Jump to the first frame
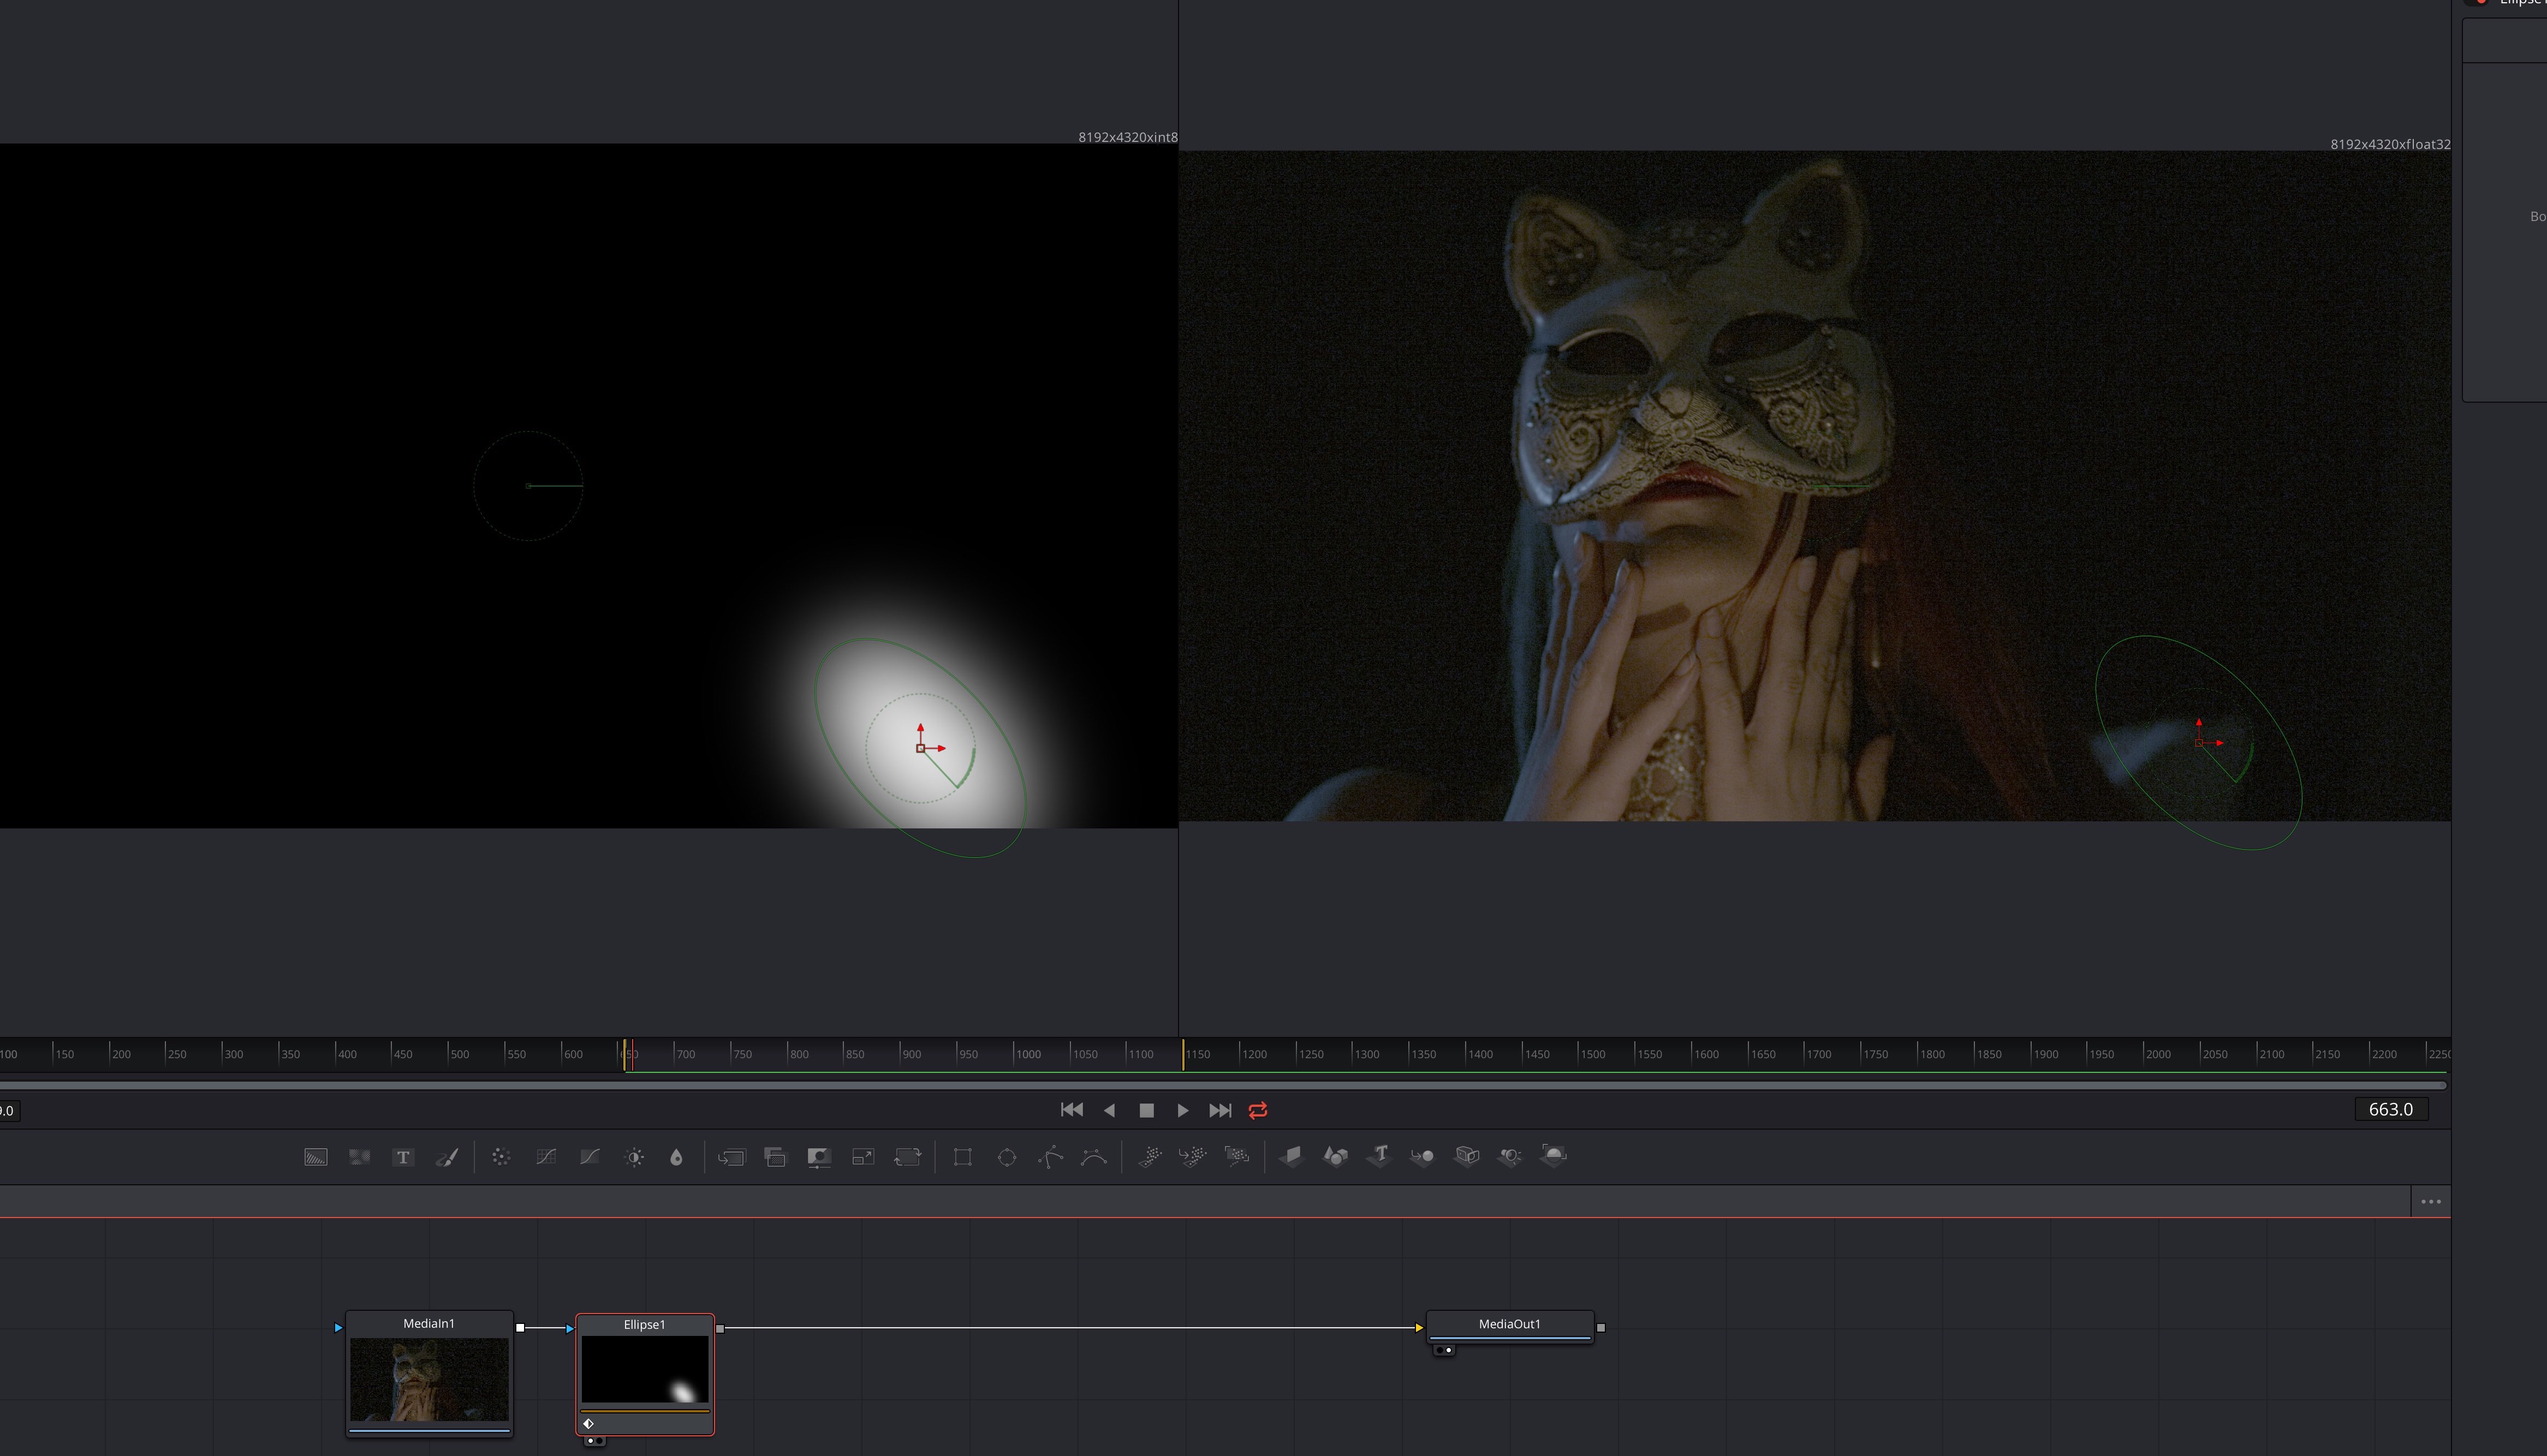The image size is (2547, 1456). click(1071, 1110)
